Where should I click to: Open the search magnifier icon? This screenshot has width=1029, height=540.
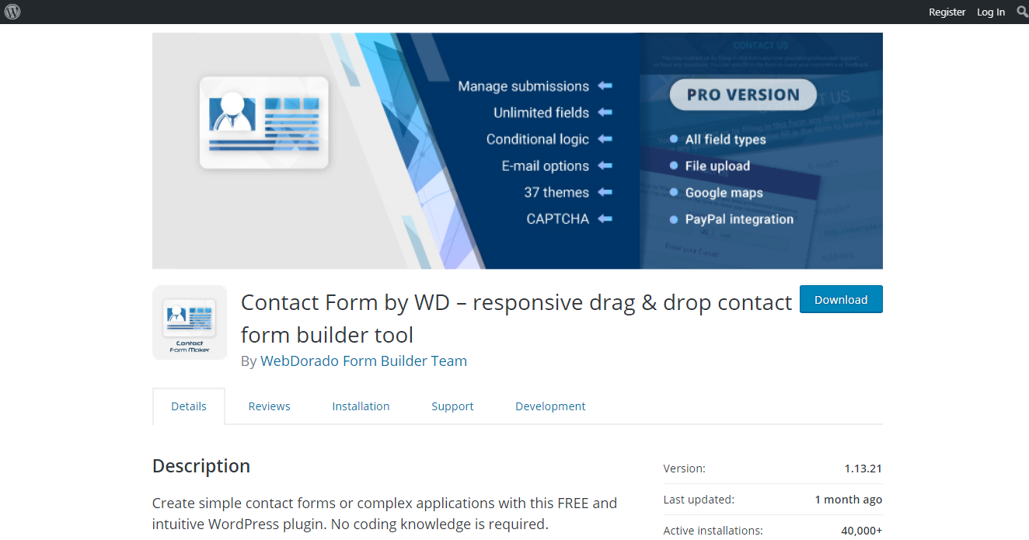[x=1022, y=12]
